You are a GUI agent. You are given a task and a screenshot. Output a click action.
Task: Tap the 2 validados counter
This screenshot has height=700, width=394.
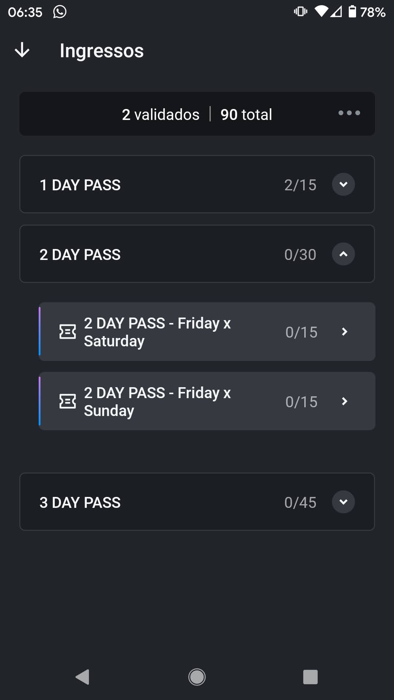point(161,114)
